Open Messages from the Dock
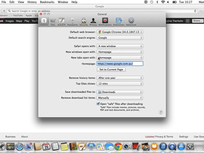The image size is (204, 153). [x=109, y=146]
